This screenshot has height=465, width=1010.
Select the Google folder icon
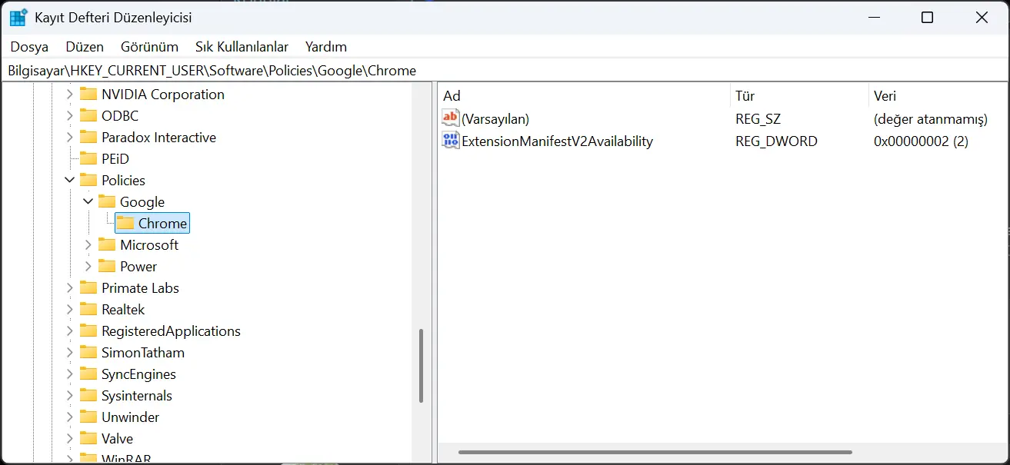107,202
